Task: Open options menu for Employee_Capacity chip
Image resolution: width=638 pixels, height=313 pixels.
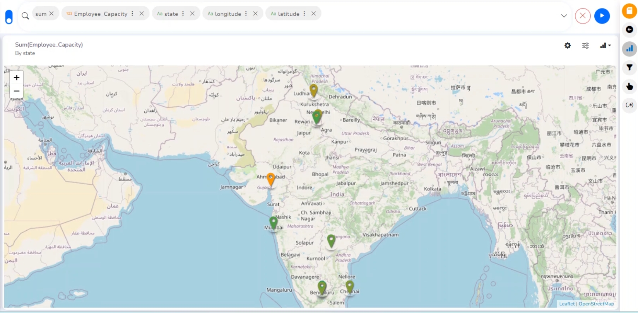Action: [132, 14]
